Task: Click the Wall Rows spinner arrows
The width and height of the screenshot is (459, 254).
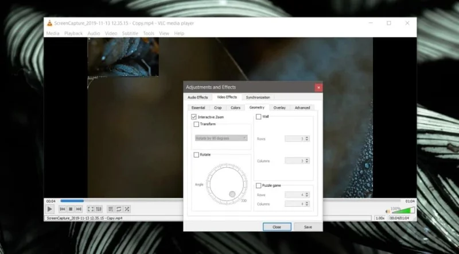Action: point(307,138)
